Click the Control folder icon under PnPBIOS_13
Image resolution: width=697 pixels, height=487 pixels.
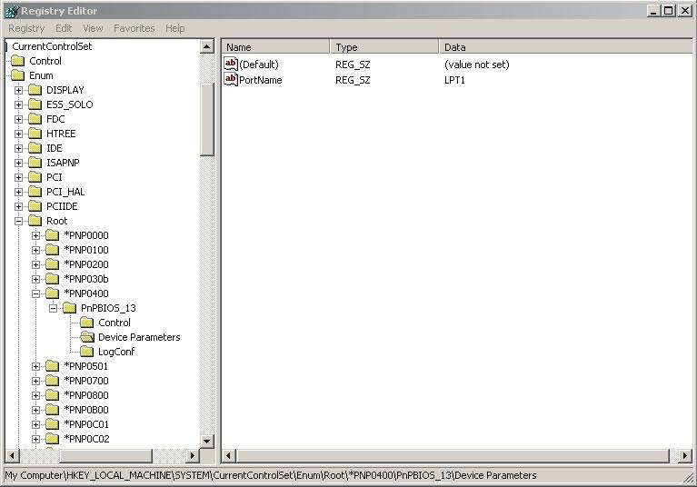click(87, 323)
